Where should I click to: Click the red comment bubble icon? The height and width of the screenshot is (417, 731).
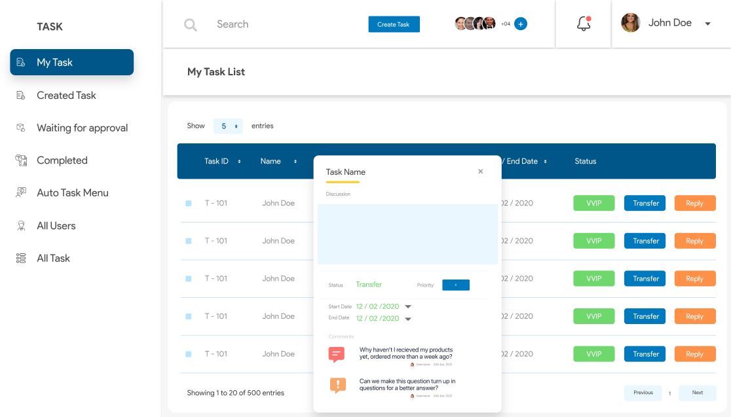click(x=337, y=354)
